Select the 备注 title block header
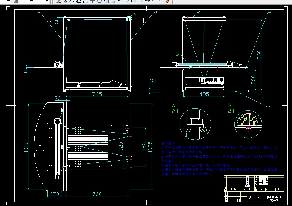 click(277, 189)
